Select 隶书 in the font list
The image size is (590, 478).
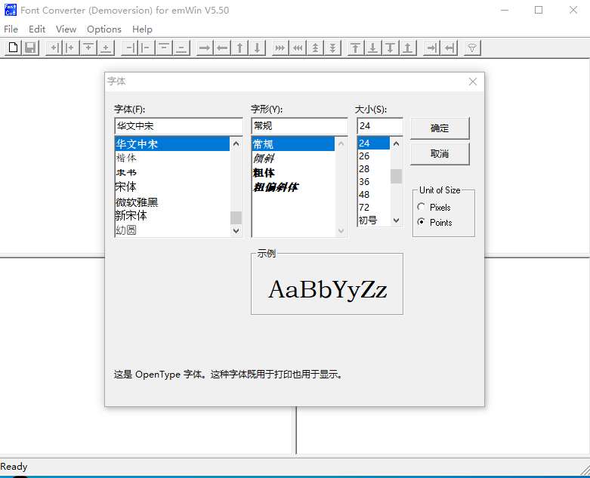click(x=172, y=172)
